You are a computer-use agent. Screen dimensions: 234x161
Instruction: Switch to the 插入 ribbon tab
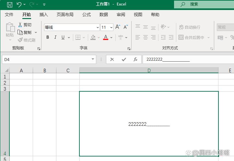click(x=43, y=15)
